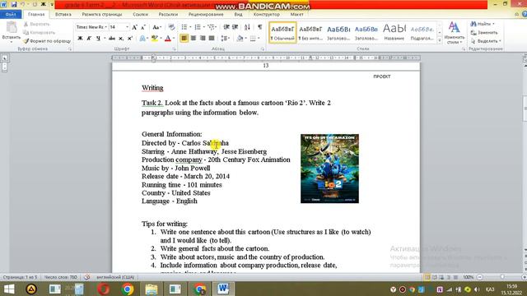
Task: Justify the paragraph text
Action: click(212, 39)
